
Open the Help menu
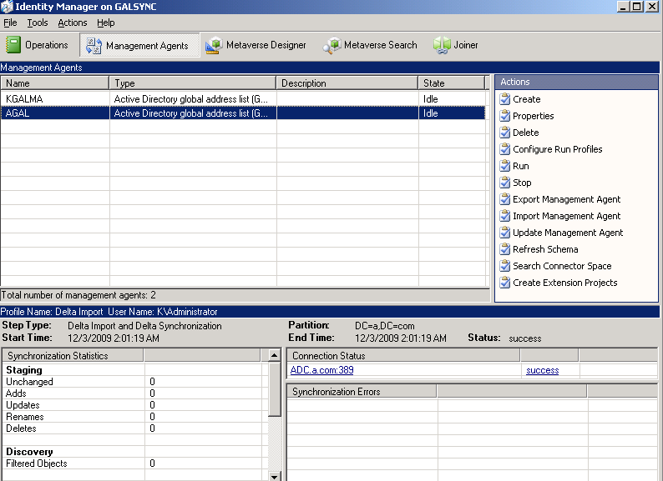106,23
